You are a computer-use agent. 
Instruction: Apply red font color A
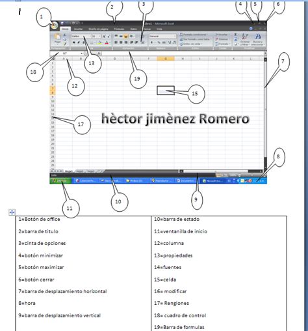[107, 42]
